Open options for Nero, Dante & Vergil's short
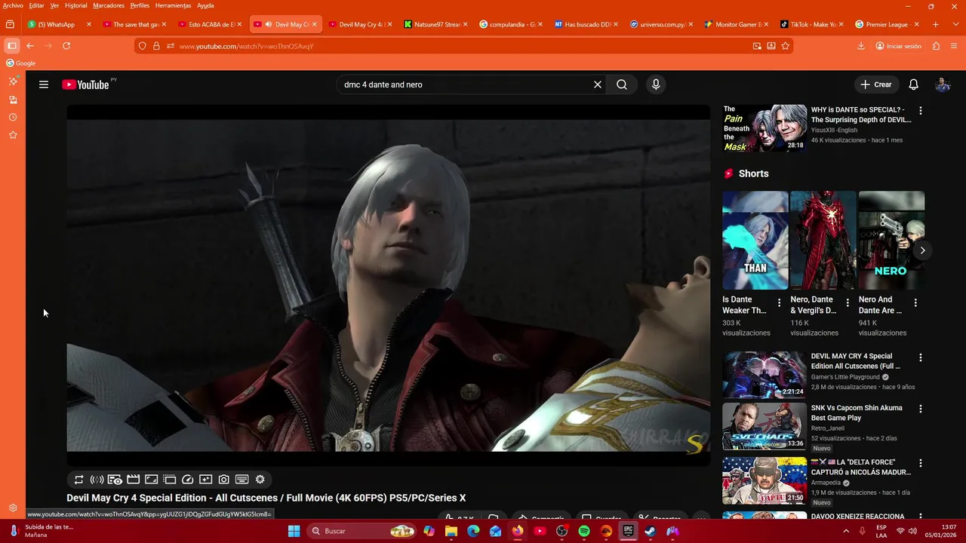 [x=848, y=302]
